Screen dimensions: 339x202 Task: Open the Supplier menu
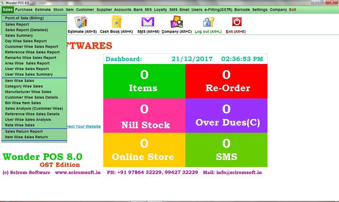tap(104, 10)
